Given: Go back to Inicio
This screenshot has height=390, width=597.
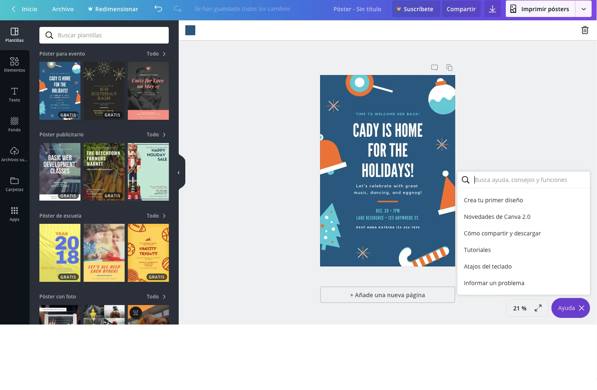Looking at the screenshot, I should (x=24, y=9).
